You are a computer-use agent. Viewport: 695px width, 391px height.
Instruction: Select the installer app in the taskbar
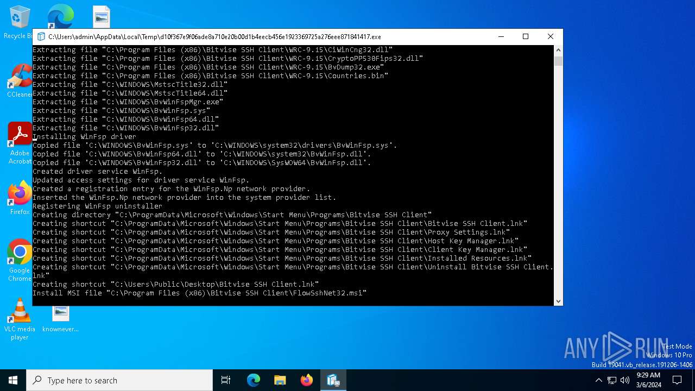(x=333, y=380)
